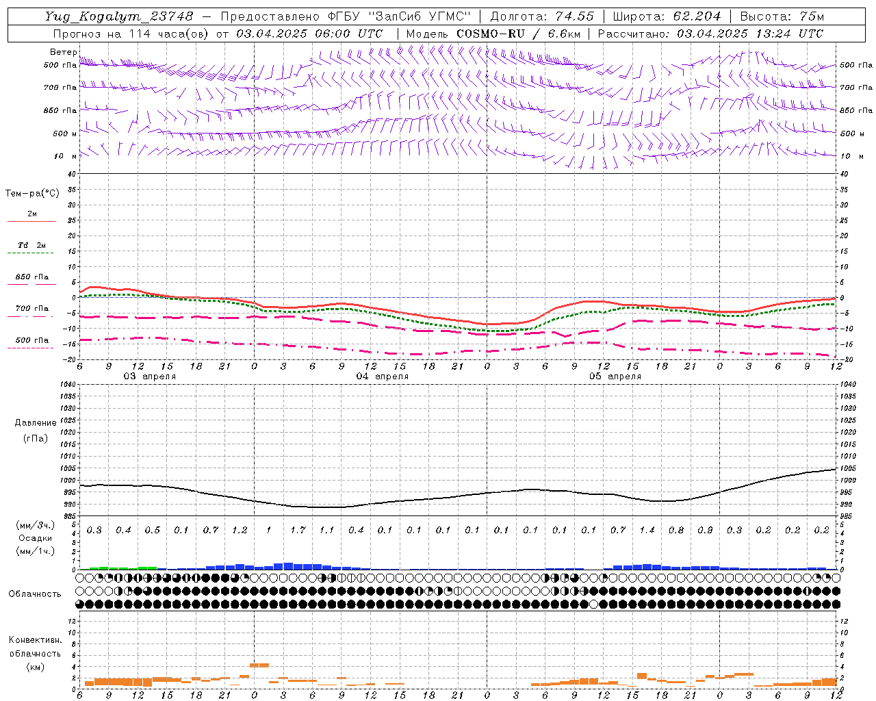This screenshot has height=701, width=876.
Task: Select the 'Широта: 62.204' latitude text
Action: coord(667,16)
